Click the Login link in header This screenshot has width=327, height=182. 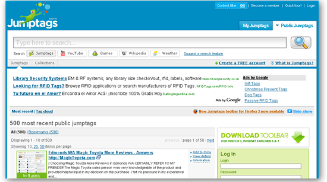coord(311,6)
